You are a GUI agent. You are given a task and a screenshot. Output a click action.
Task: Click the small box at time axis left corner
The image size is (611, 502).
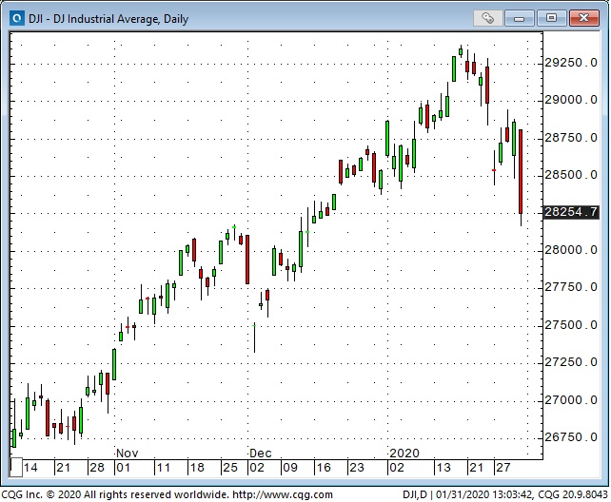(x=16, y=468)
